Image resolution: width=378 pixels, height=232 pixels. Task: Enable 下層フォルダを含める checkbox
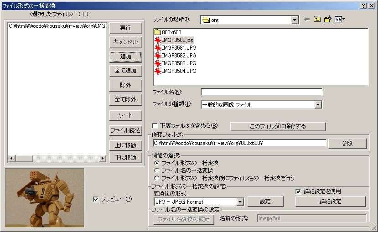[155, 126]
